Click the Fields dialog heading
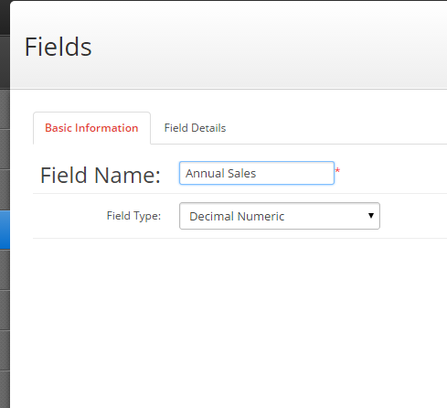 point(58,47)
